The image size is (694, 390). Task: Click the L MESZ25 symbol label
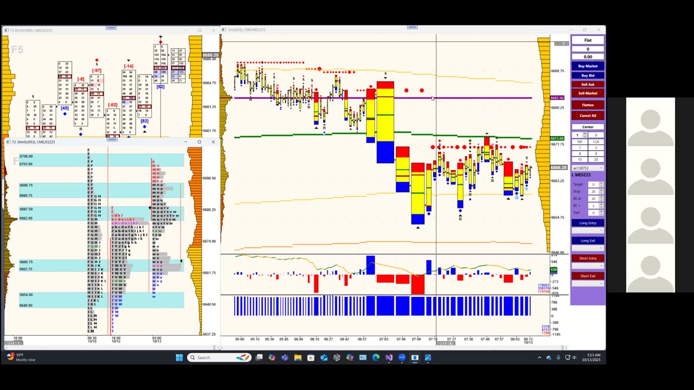tap(581, 175)
